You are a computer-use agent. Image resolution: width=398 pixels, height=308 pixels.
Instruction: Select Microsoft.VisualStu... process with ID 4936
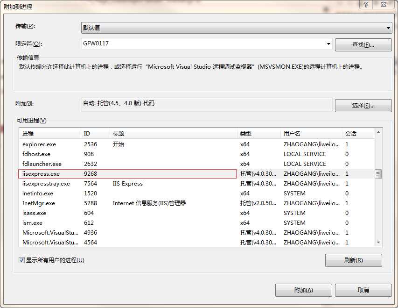coord(197,232)
